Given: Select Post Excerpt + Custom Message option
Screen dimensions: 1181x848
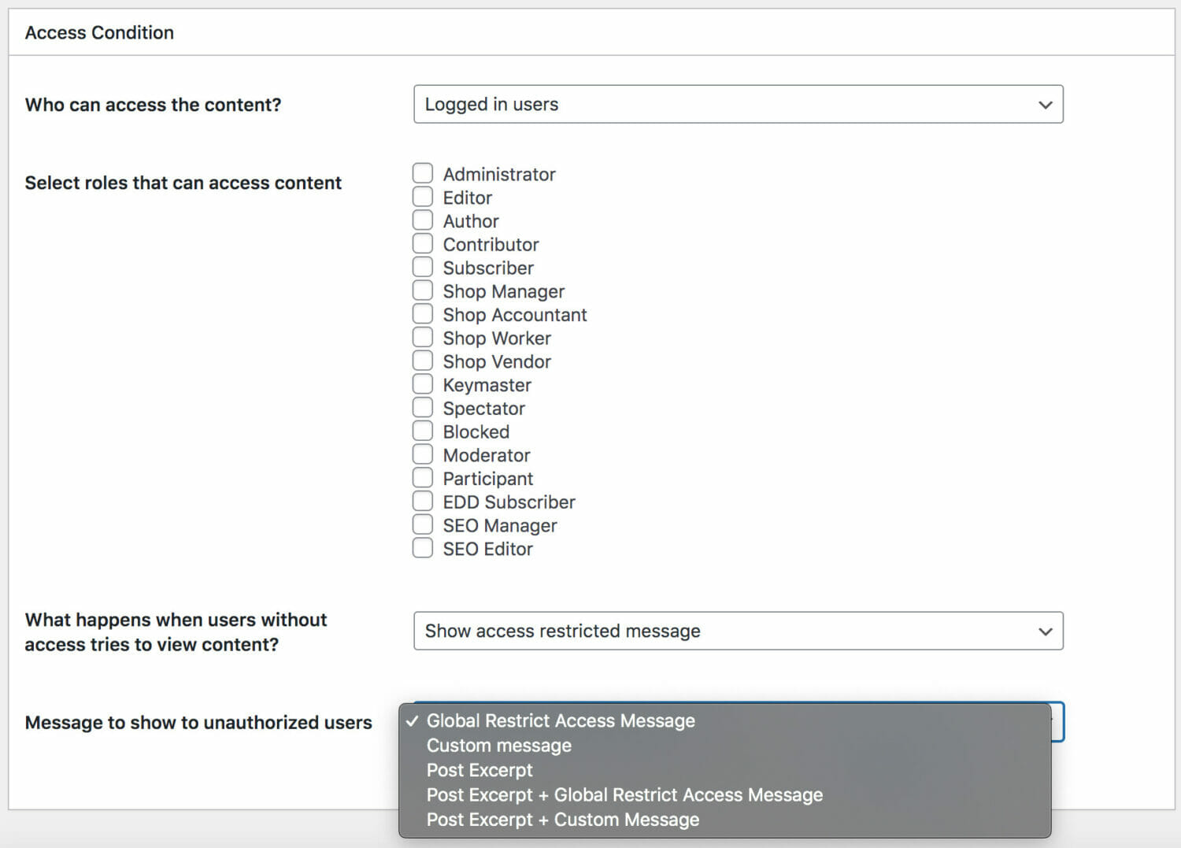Looking at the screenshot, I should [725, 820].
